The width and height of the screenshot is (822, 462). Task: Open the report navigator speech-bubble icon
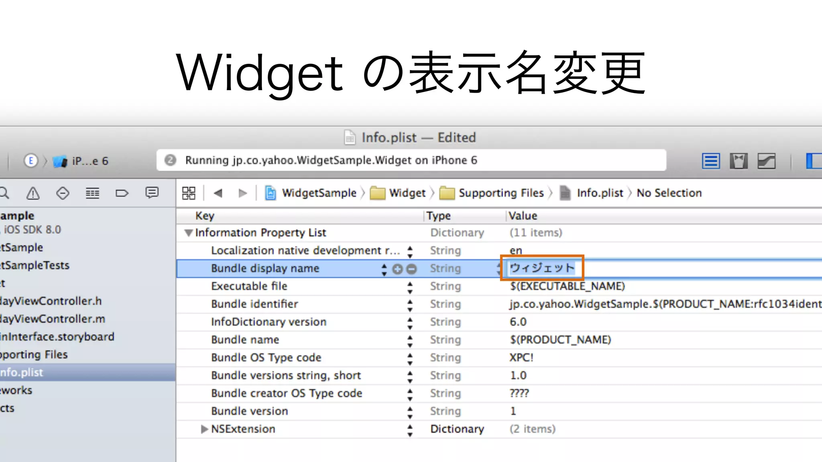[x=152, y=193]
